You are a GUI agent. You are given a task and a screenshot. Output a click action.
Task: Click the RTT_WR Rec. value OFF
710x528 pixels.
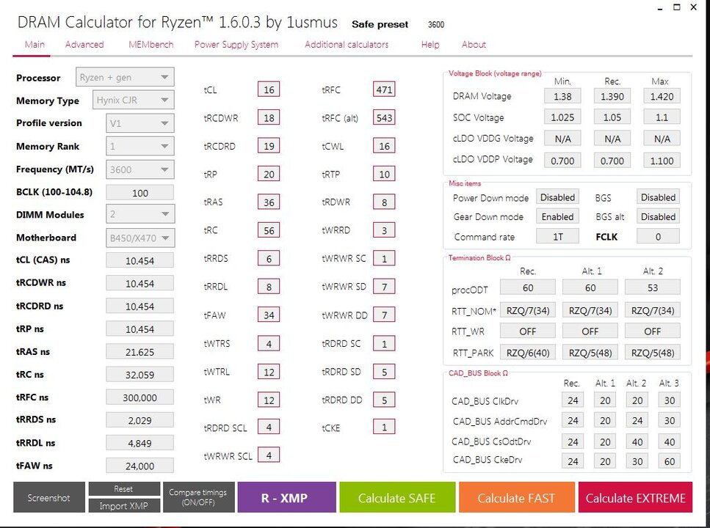(527, 331)
